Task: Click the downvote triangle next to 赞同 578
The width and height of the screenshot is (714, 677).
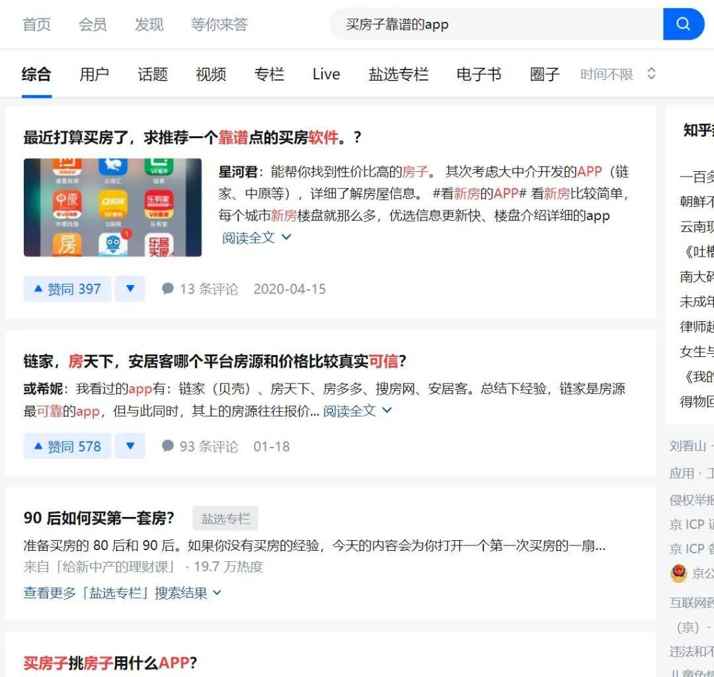Action: point(130,446)
